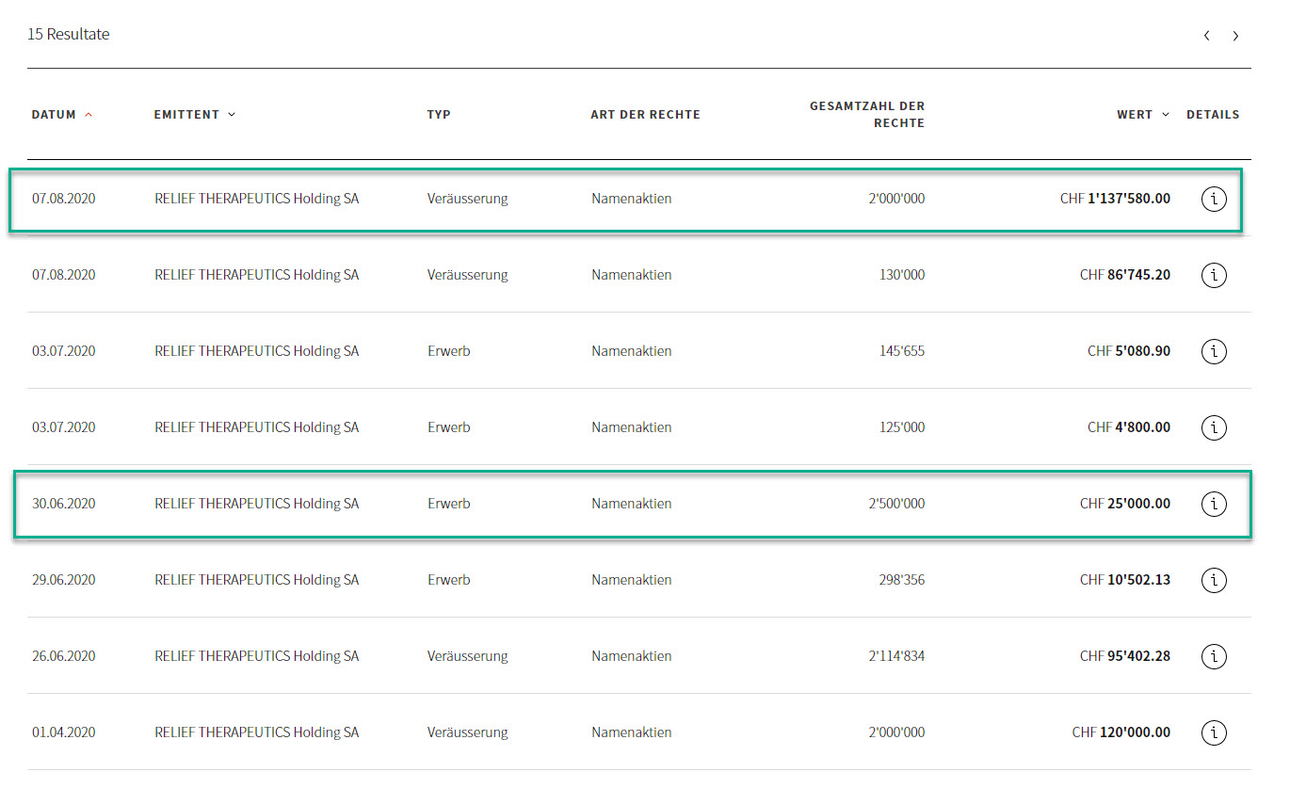Open details for 07.08.2020 CHF 1'137'580.00 row

[1214, 199]
